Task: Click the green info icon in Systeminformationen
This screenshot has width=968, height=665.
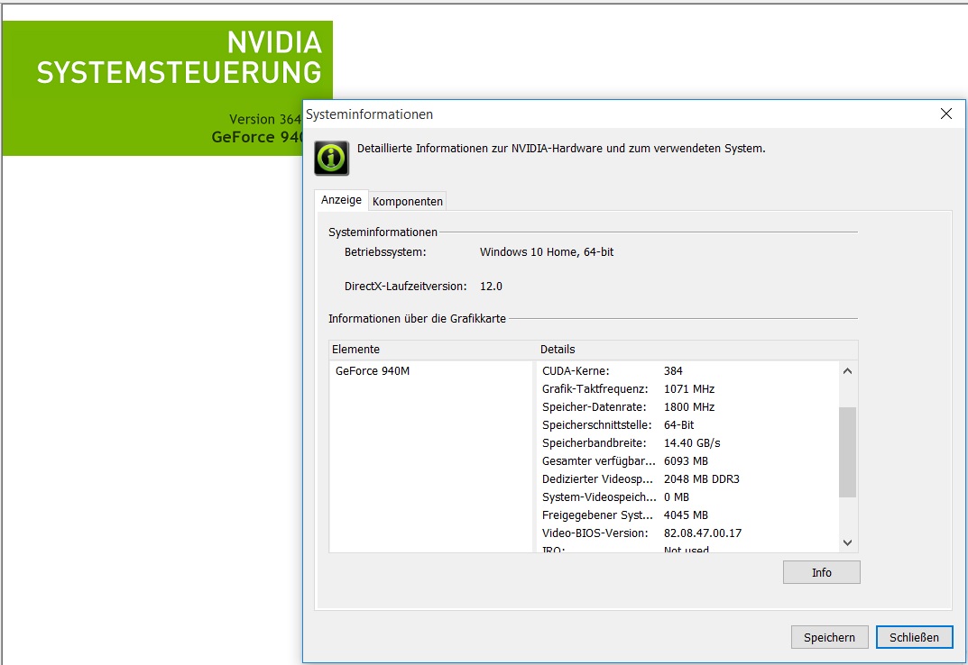Action: (x=331, y=158)
